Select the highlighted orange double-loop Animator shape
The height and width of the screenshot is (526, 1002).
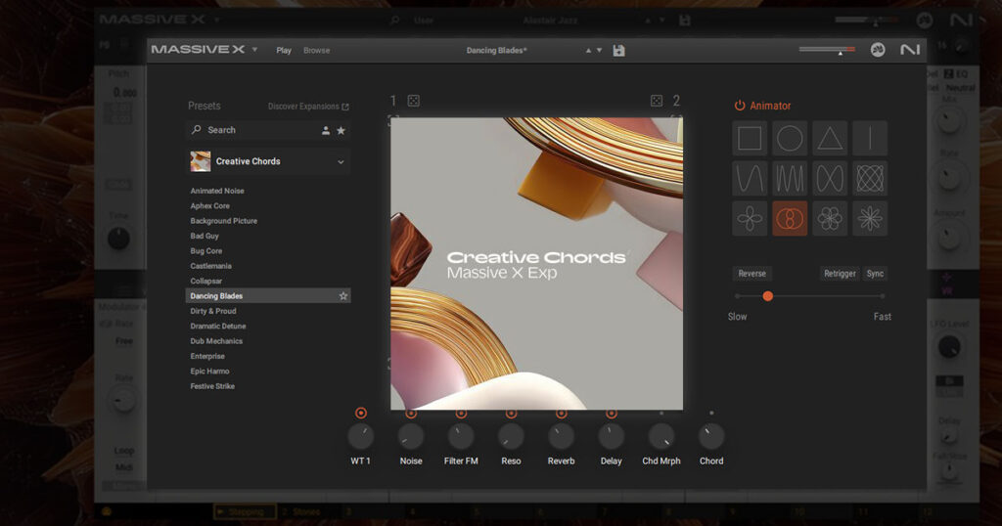click(790, 218)
